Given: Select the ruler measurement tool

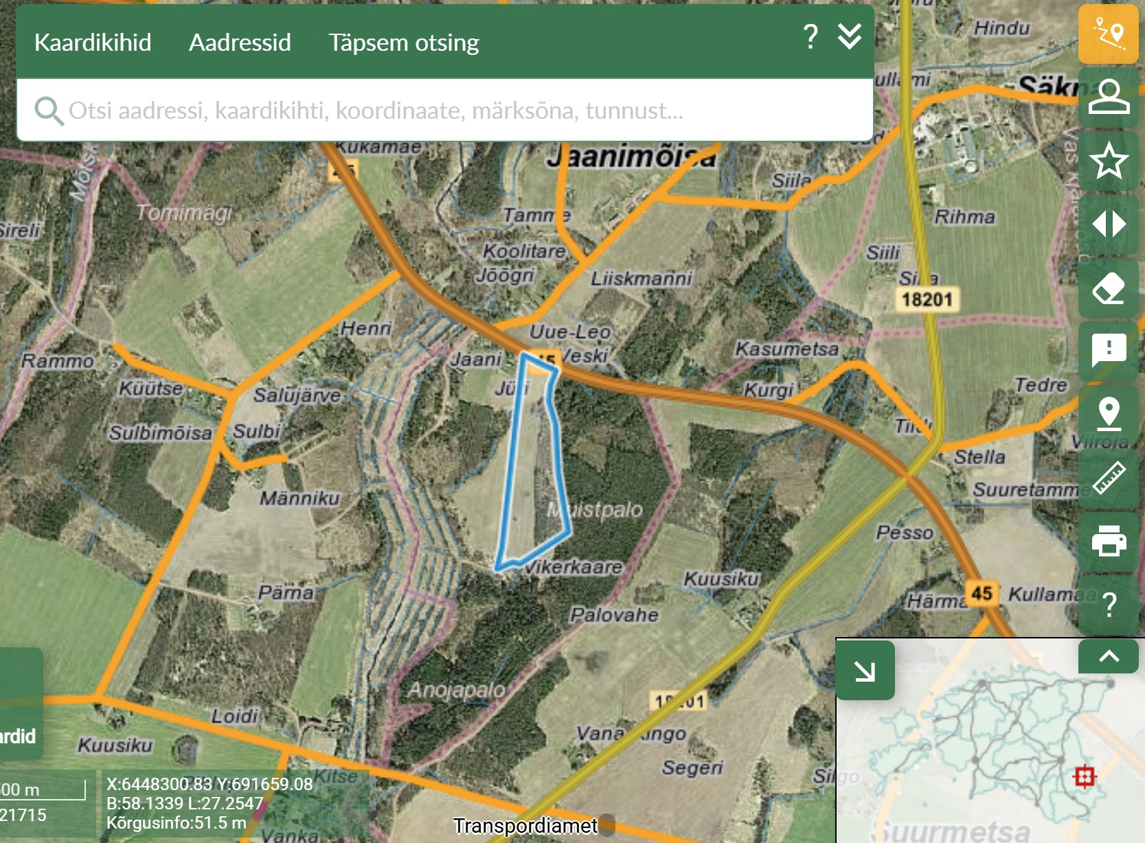Looking at the screenshot, I should [x=1109, y=478].
